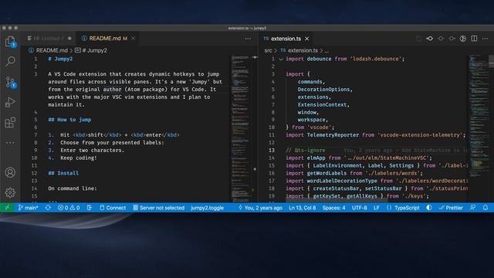
Task: Click the '## Install' heading line
Action: tap(63, 173)
